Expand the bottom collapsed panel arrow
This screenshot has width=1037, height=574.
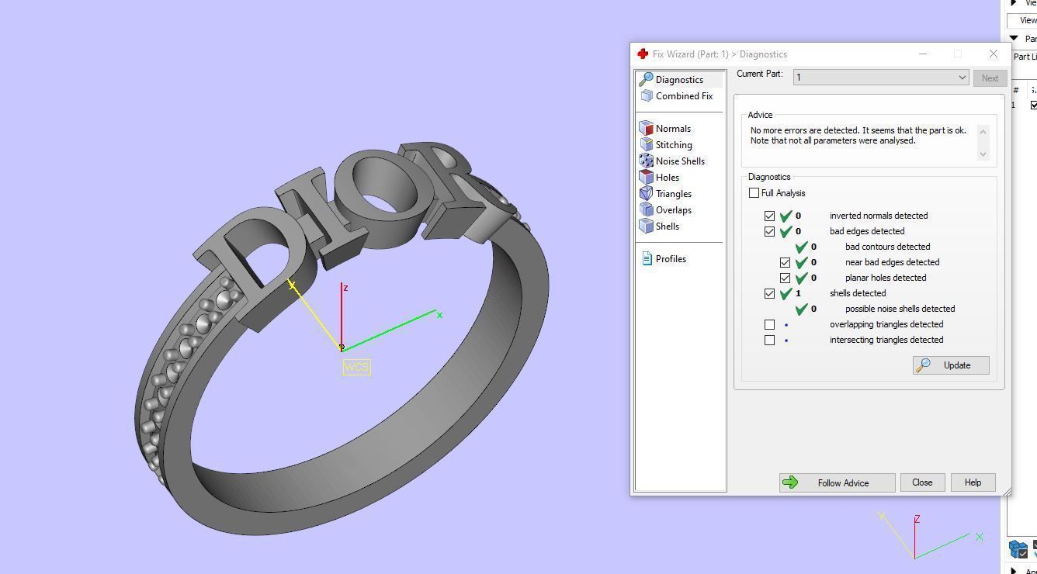1014,571
